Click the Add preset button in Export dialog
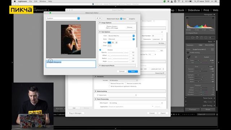This screenshot has width=231, height=130. pyautogui.click(x=74, y=108)
